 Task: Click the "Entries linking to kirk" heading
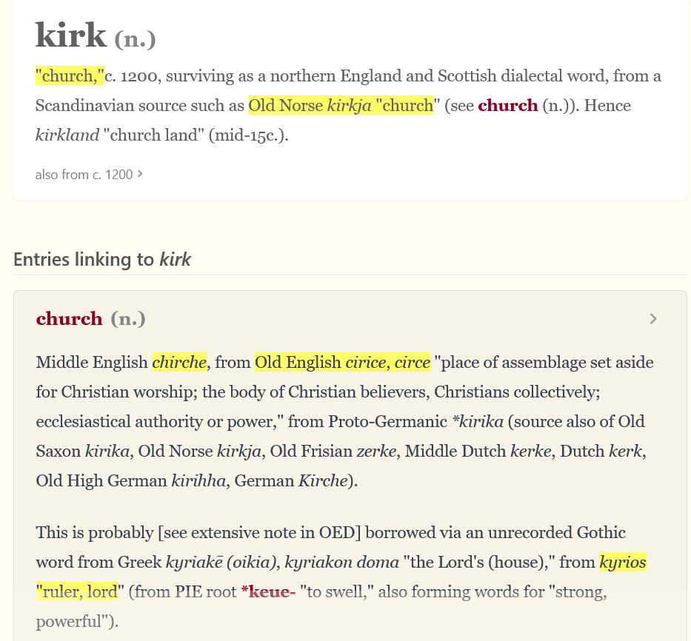click(102, 259)
